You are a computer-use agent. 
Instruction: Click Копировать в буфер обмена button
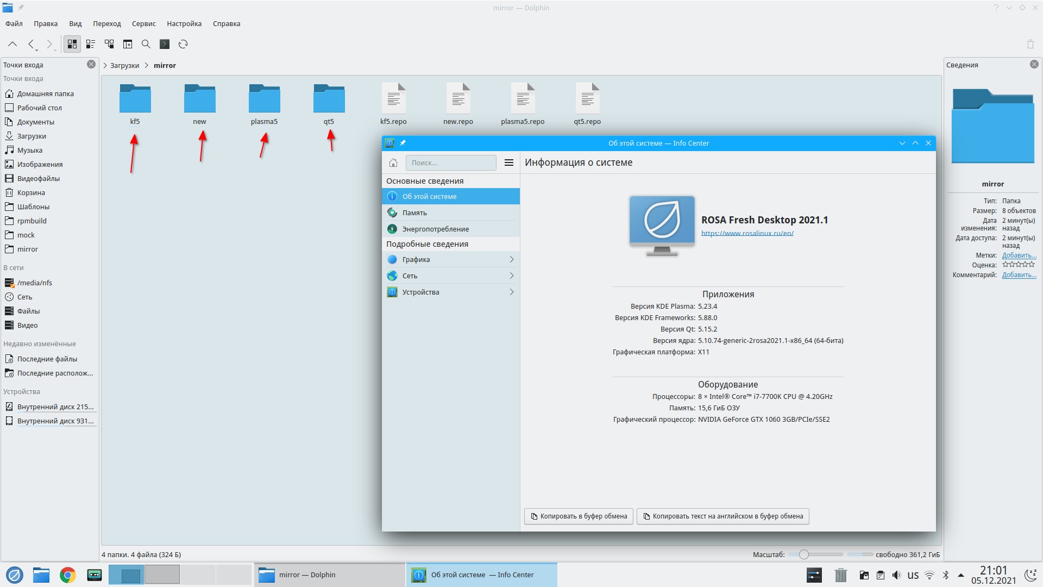(579, 516)
